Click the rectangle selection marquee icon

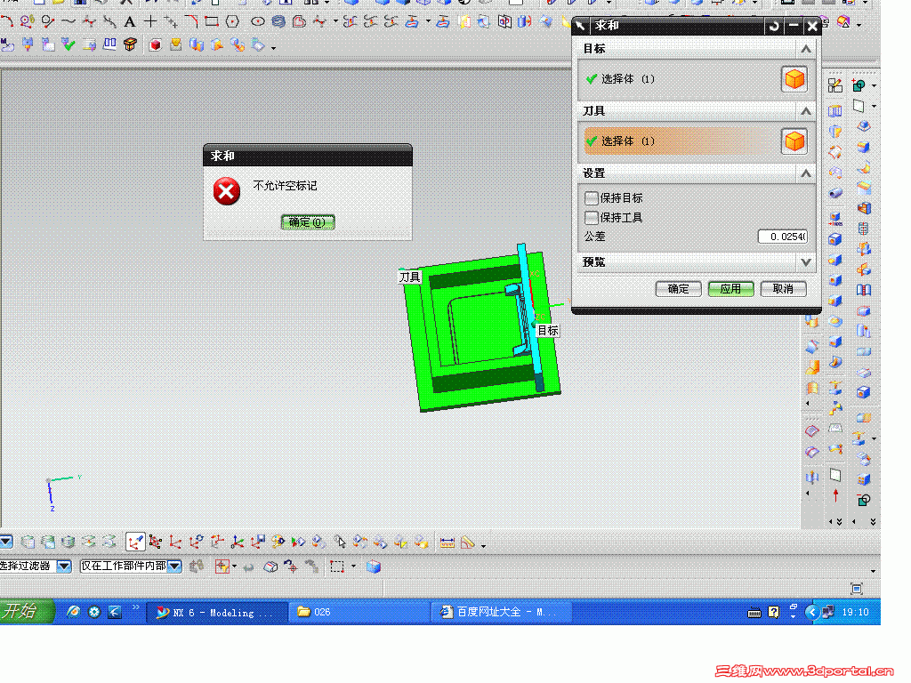click(337, 566)
